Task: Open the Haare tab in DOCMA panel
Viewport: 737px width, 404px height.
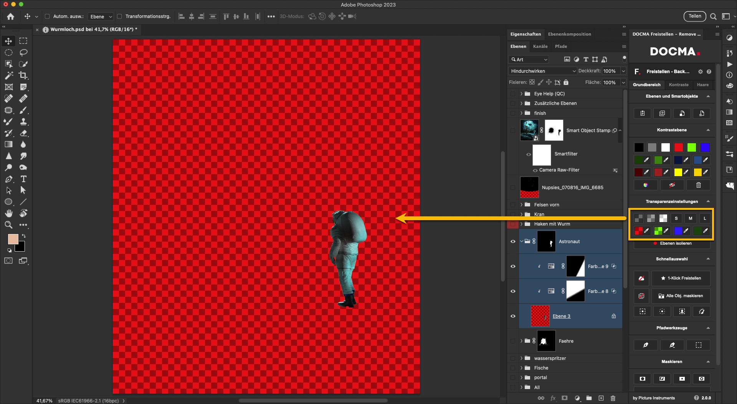Action: tap(702, 85)
